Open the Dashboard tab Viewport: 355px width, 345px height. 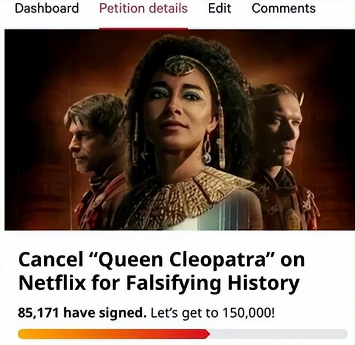point(47,8)
